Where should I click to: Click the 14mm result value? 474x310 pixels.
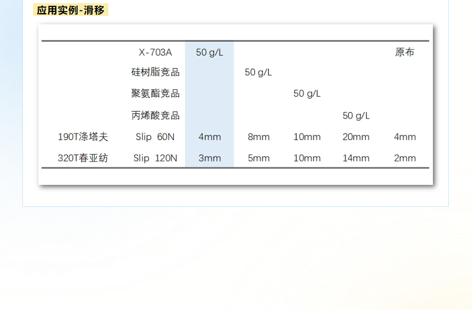point(356,158)
